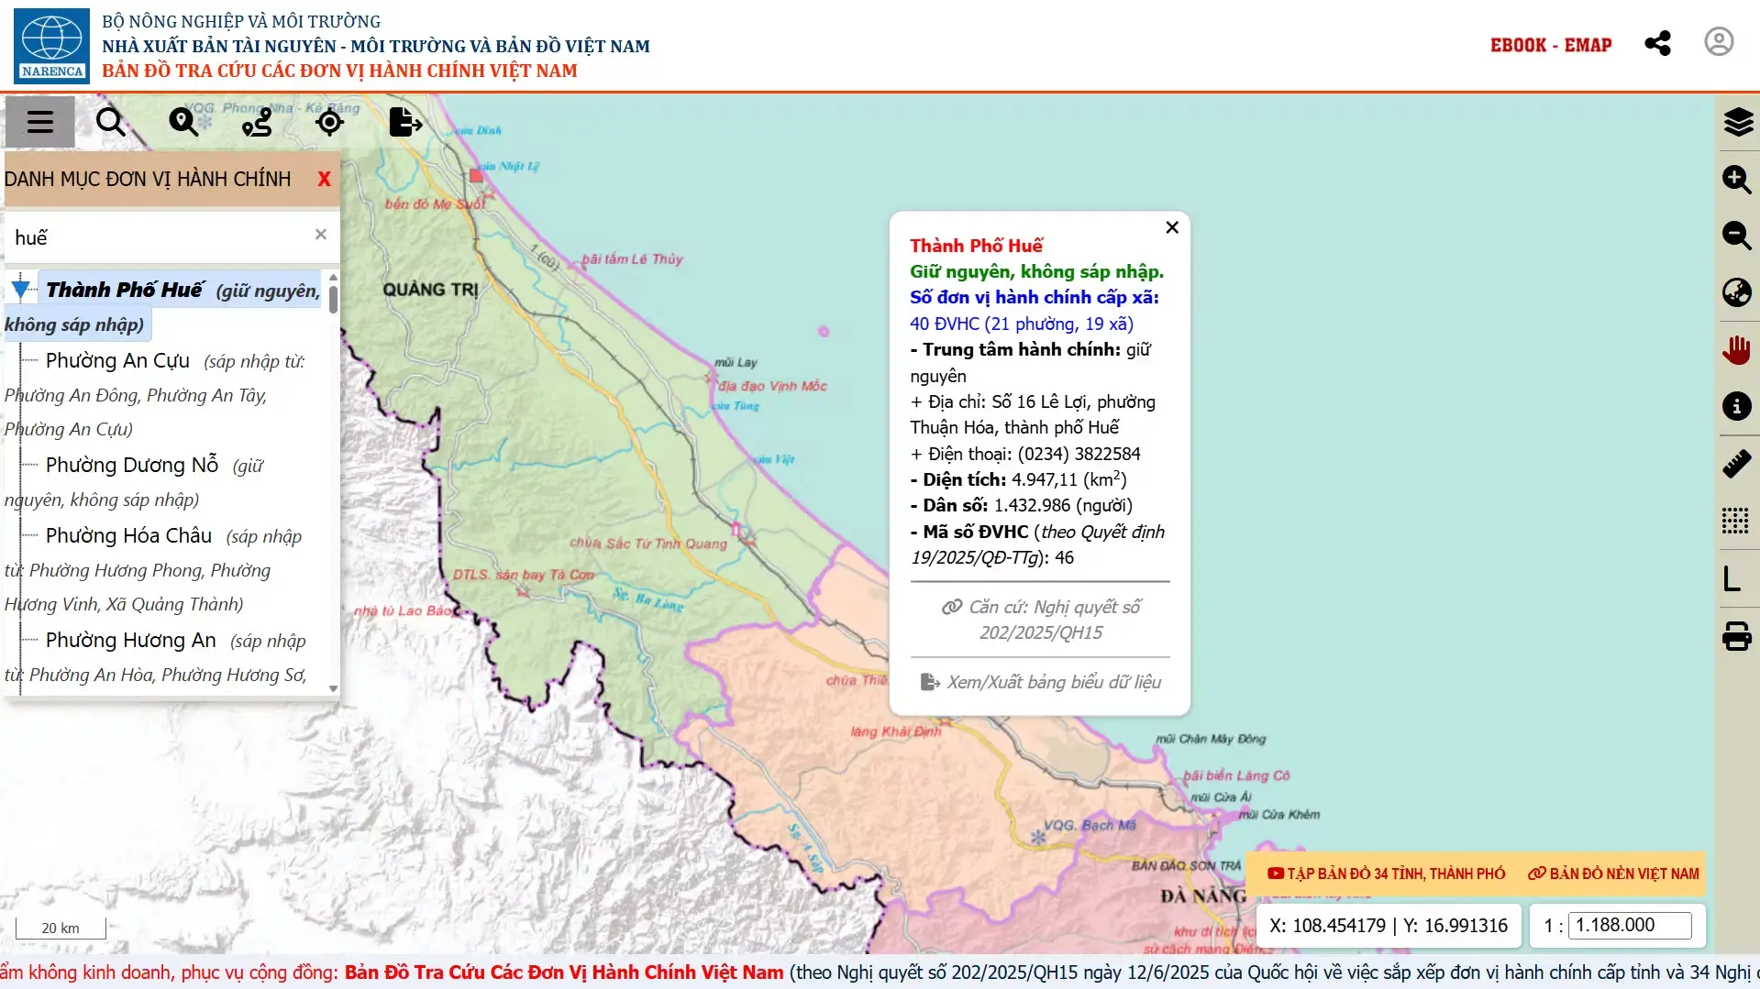Select Phường Hương An in list
The image size is (1760, 989).
point(131,641)
